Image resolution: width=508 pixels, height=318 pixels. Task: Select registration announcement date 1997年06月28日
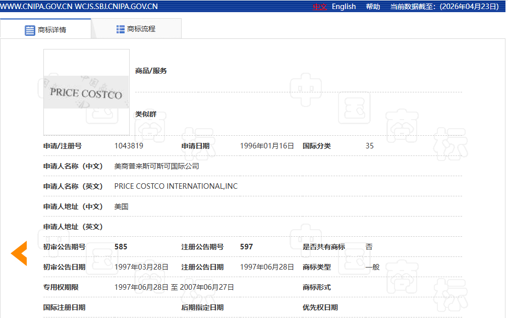tap(267, 267)
